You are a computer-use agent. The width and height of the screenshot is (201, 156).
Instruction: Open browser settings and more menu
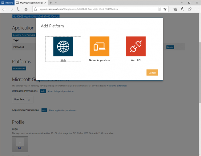pyautogui.click(x=197, y=9)
